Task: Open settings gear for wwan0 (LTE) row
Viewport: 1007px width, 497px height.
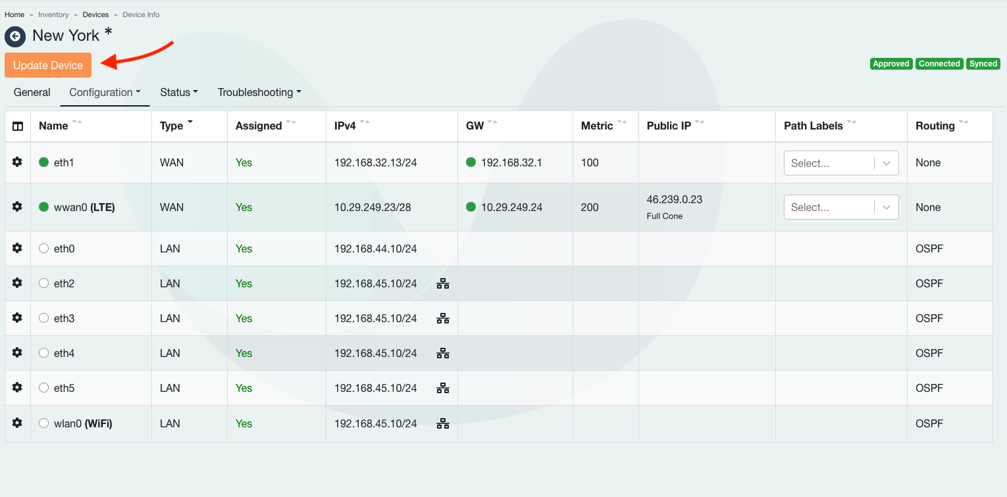Action: pyautogui.click(x=17, y=206)
